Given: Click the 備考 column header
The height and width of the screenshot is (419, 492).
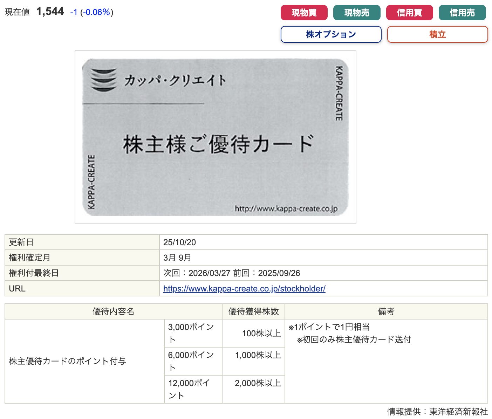Looking at the screenshot, I should coord(386,311).
